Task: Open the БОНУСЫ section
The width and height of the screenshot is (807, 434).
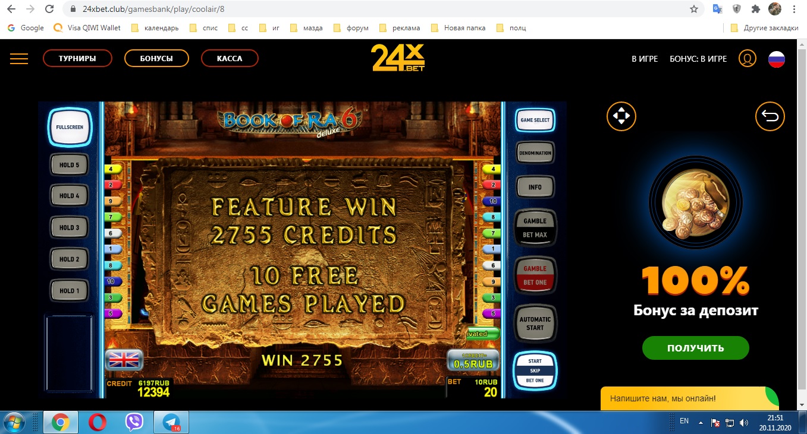Action: 156,58
